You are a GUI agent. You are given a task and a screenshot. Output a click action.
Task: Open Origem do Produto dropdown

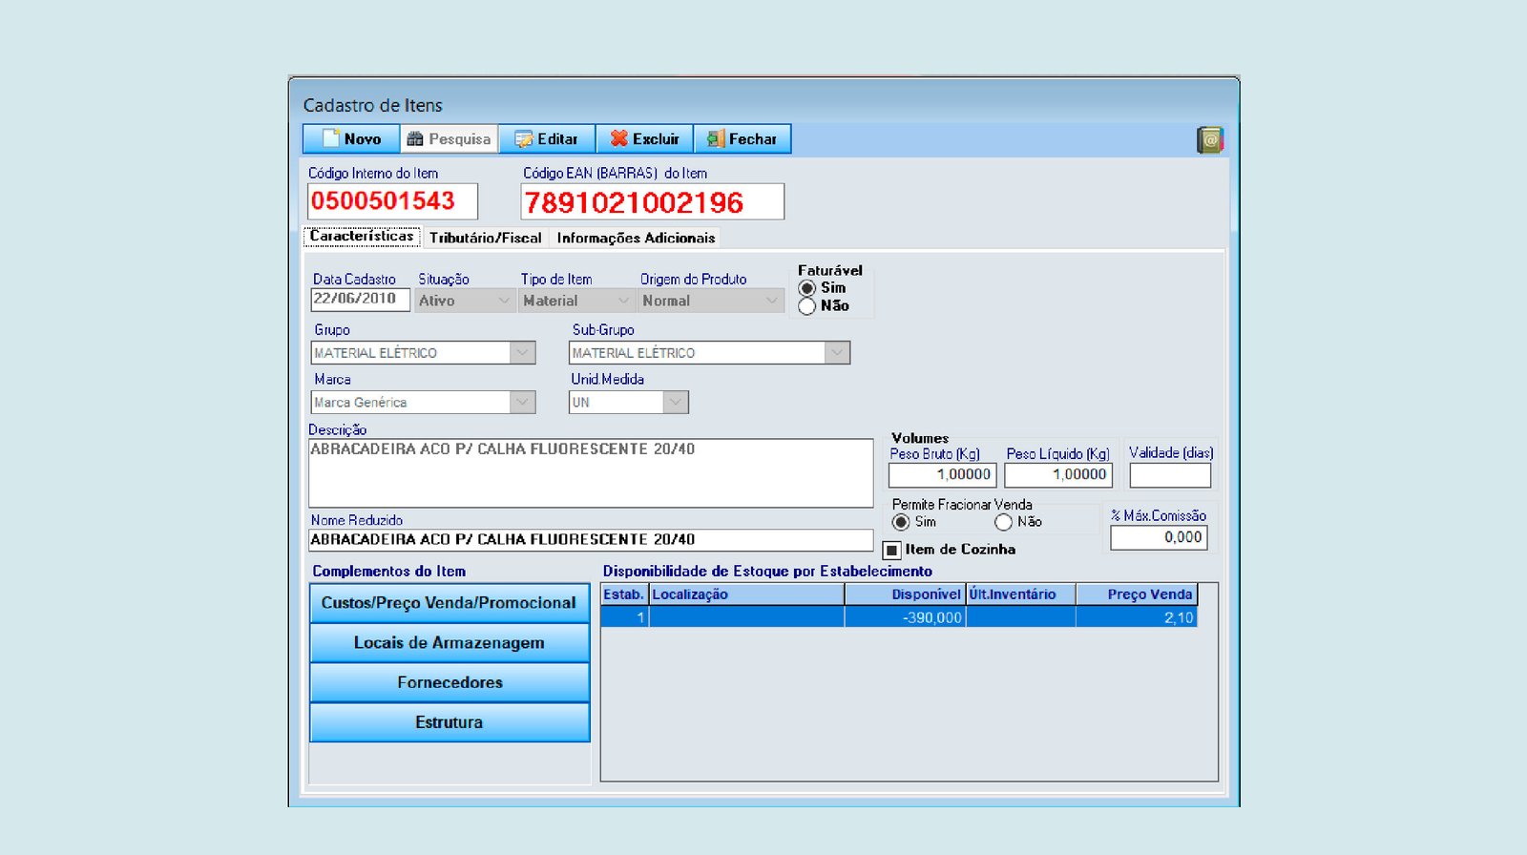point(711,301)
